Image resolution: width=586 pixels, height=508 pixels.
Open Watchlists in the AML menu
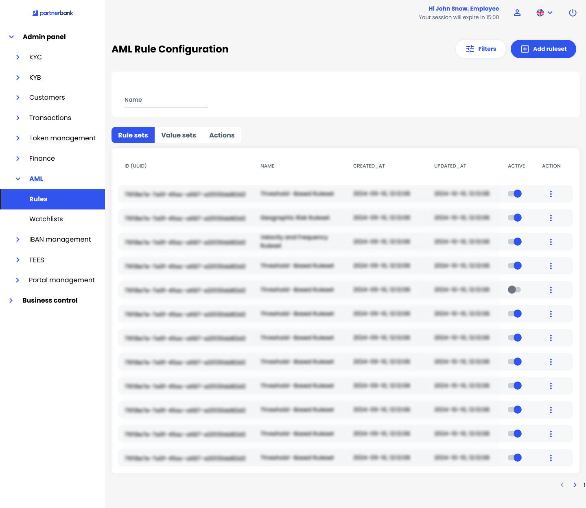pyautogui.click(x=46, y=219)
